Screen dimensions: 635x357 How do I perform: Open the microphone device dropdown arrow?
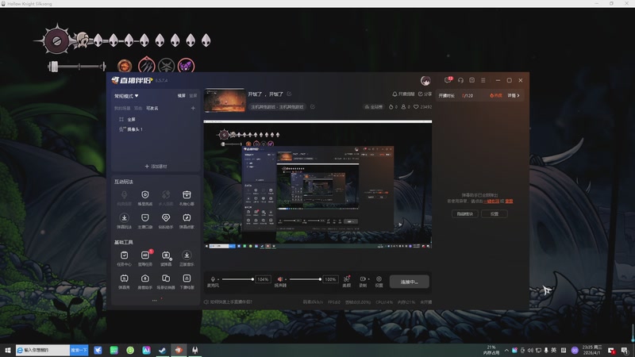[218, 279]
